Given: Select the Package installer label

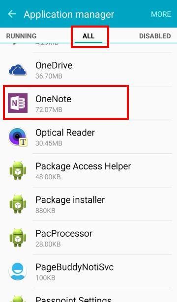Looking at the screenshot, I should click(x=70, y=200).
